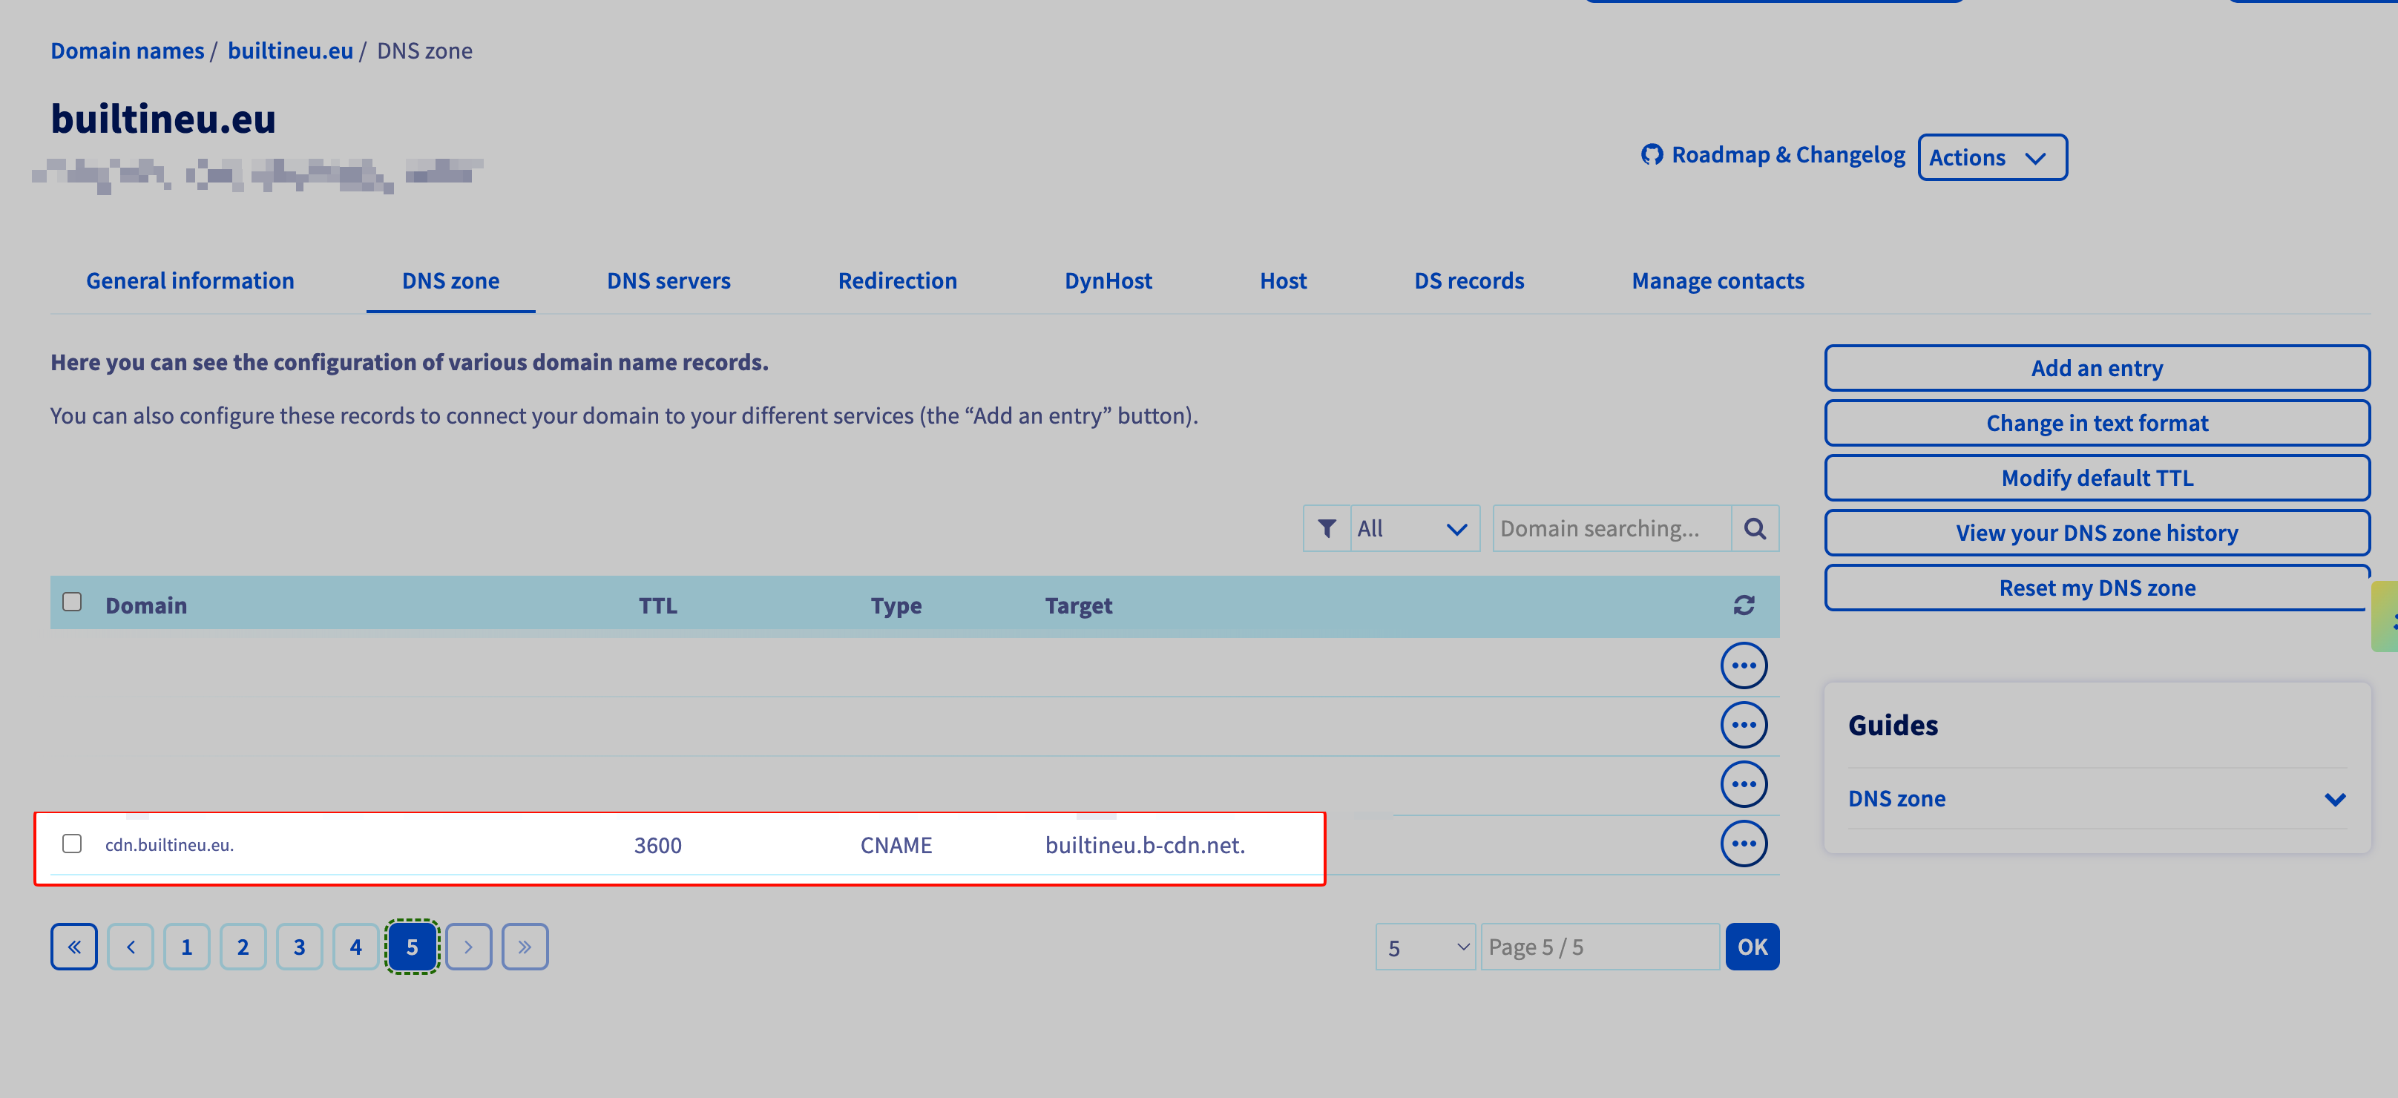The height and width of the screenshot is (1098, 2398).
Task: Expand the DNS zone guide section
Action: [x=2096, y=798]
